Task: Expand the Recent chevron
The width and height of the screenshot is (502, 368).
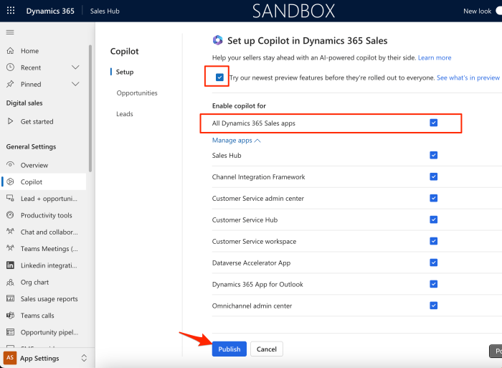Action: coord(75,67)
